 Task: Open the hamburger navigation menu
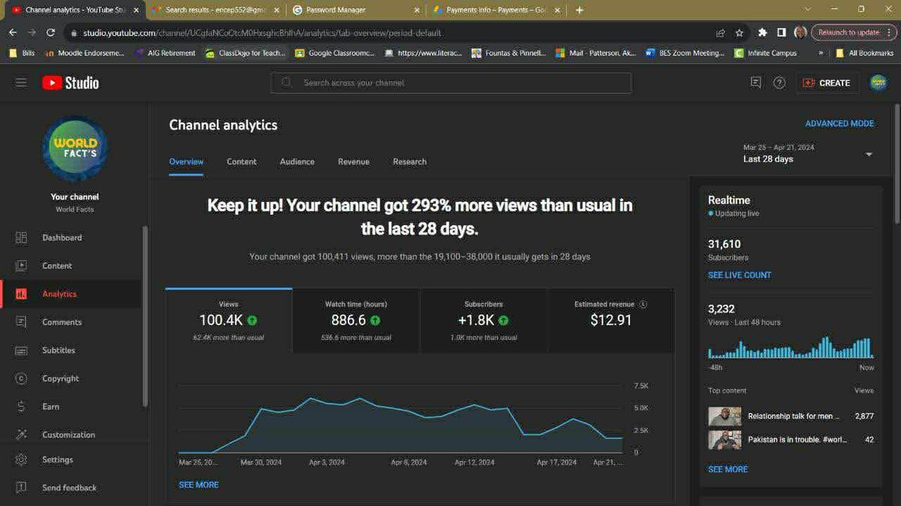pos(21,83)
